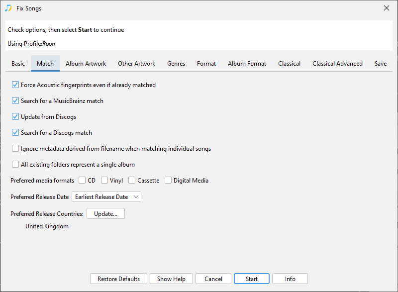
Task: Enable Ignore metadata derived from filename
Action: pos(15,148)
